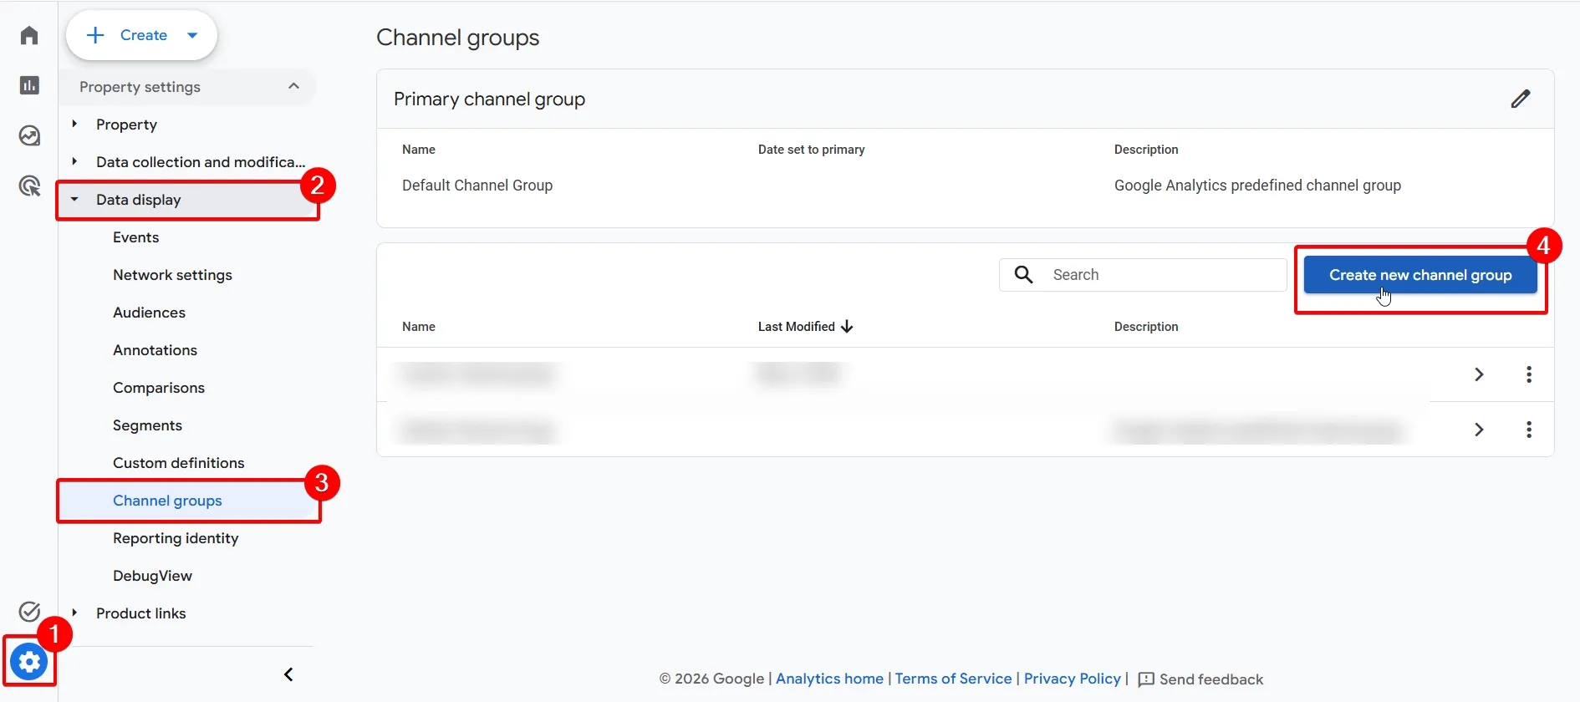Sort by Last Modified arrow
Image resolution: width=1580 pixels, height=702 pixels.
(847, 326)
